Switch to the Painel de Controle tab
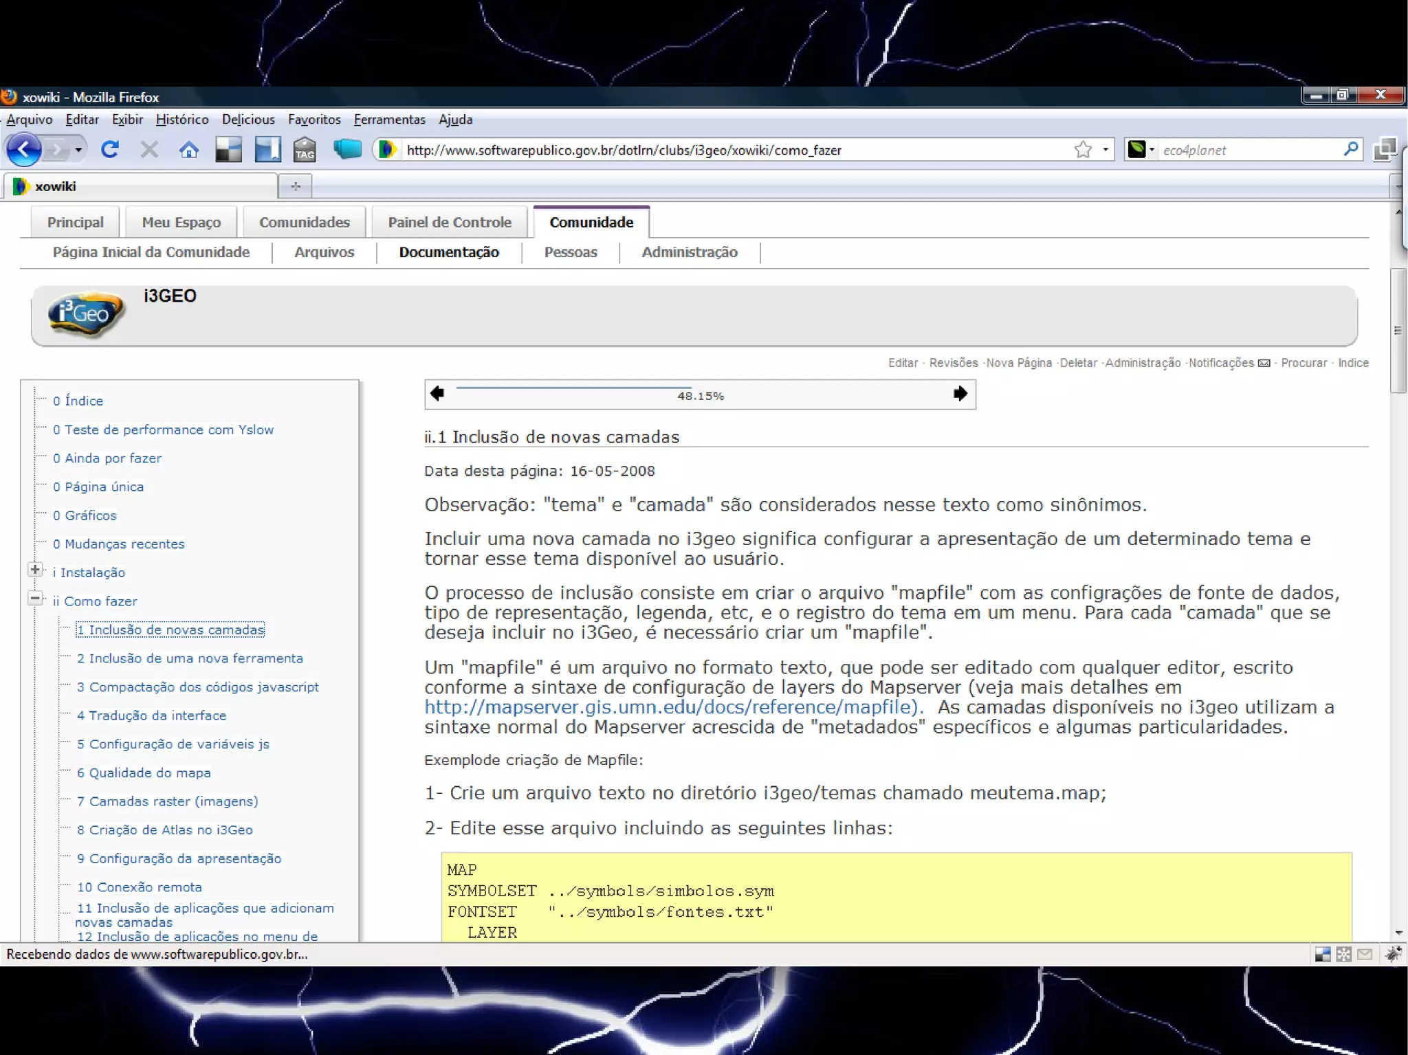This screenshot has width=1408, height=1055. point(450,222)
